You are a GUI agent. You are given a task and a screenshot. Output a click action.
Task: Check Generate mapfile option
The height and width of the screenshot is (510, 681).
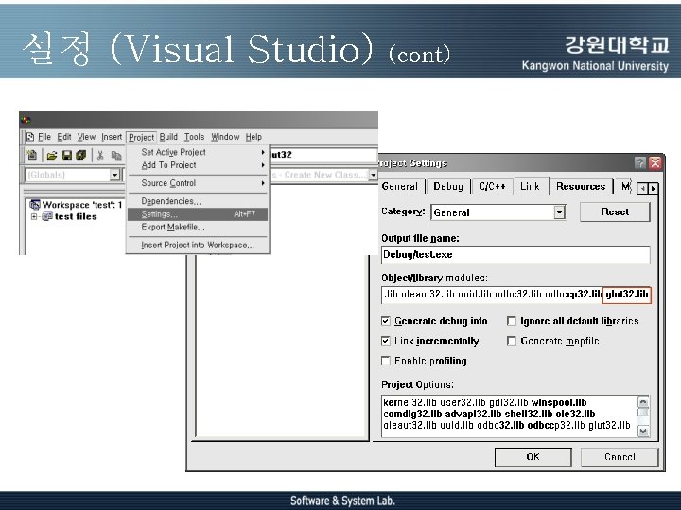pos(512,341)
